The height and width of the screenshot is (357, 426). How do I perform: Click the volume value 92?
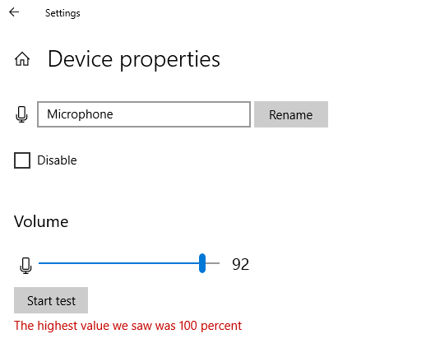[241, 264]
